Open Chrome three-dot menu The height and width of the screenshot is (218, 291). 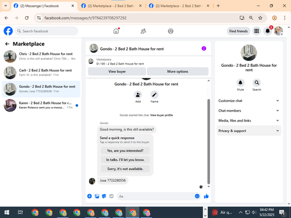tap(285, 18)
